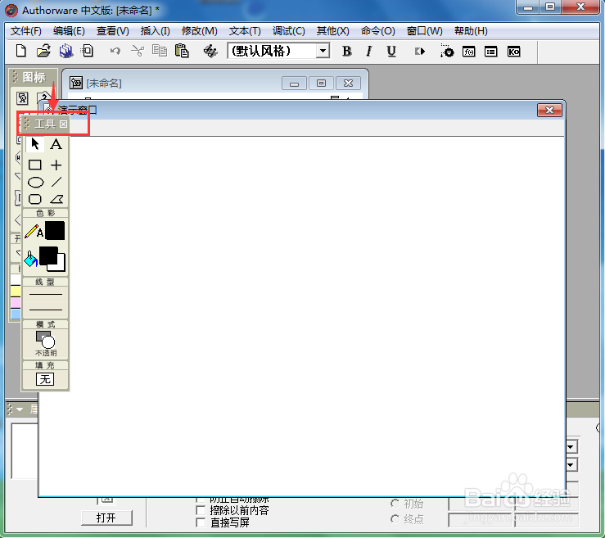Viewport: 605px width, 538px height.
Task: Click the Copy toolbar icon
Action: pyautogui.click(x=160, y=51)
